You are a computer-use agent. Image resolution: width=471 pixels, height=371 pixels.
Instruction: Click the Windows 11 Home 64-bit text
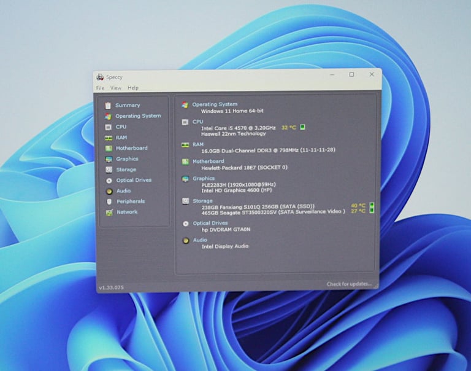tap(232, 111)
